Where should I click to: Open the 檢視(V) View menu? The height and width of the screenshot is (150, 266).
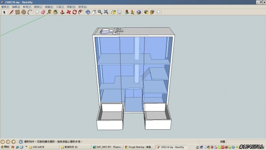[x=27, y=7]
